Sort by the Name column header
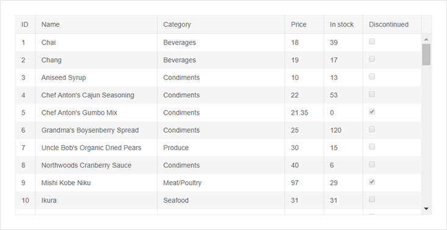This screenshot has height=230, width=447. [96, 24]
